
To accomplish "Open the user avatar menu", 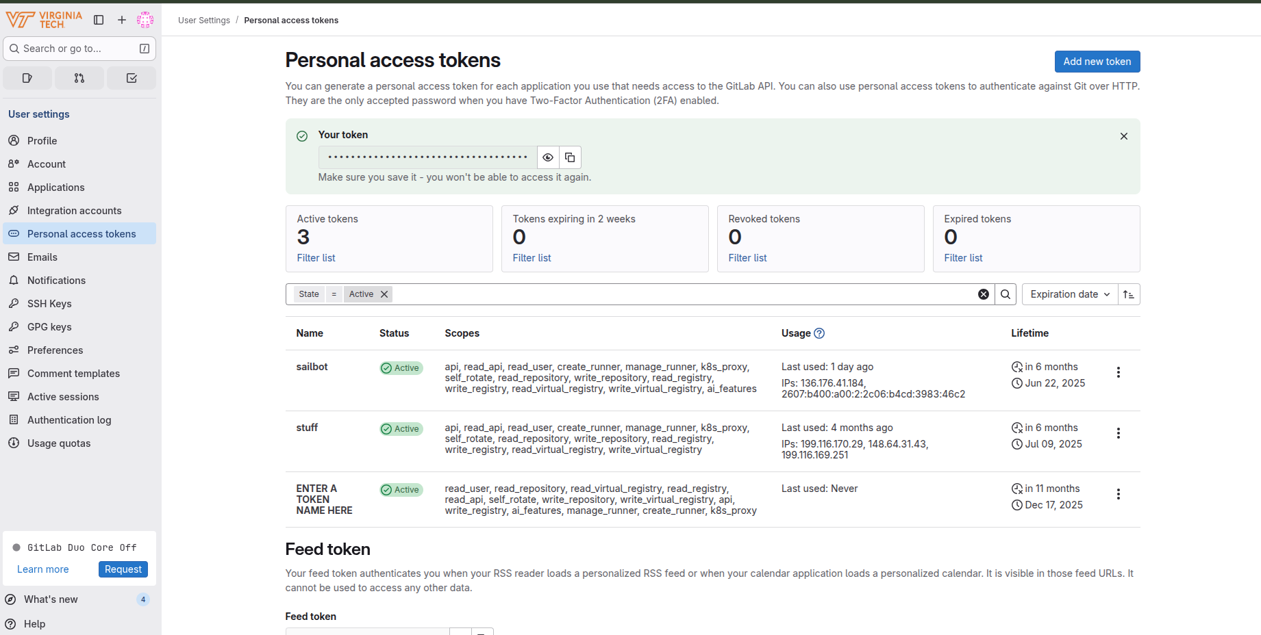I will point(145,20).
